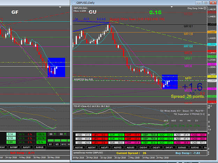The height and width of the screenshot is (163, 218).
Task: Switch chart to AUDNZD pair
Action: [x=118, y=147]
